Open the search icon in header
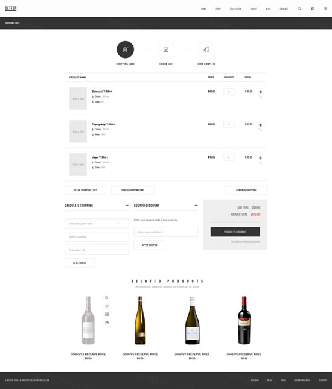The image size is (332, 389). point(299,8)
